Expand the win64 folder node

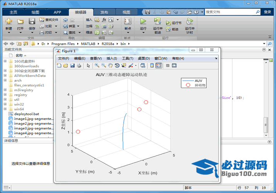coord(5,109)
